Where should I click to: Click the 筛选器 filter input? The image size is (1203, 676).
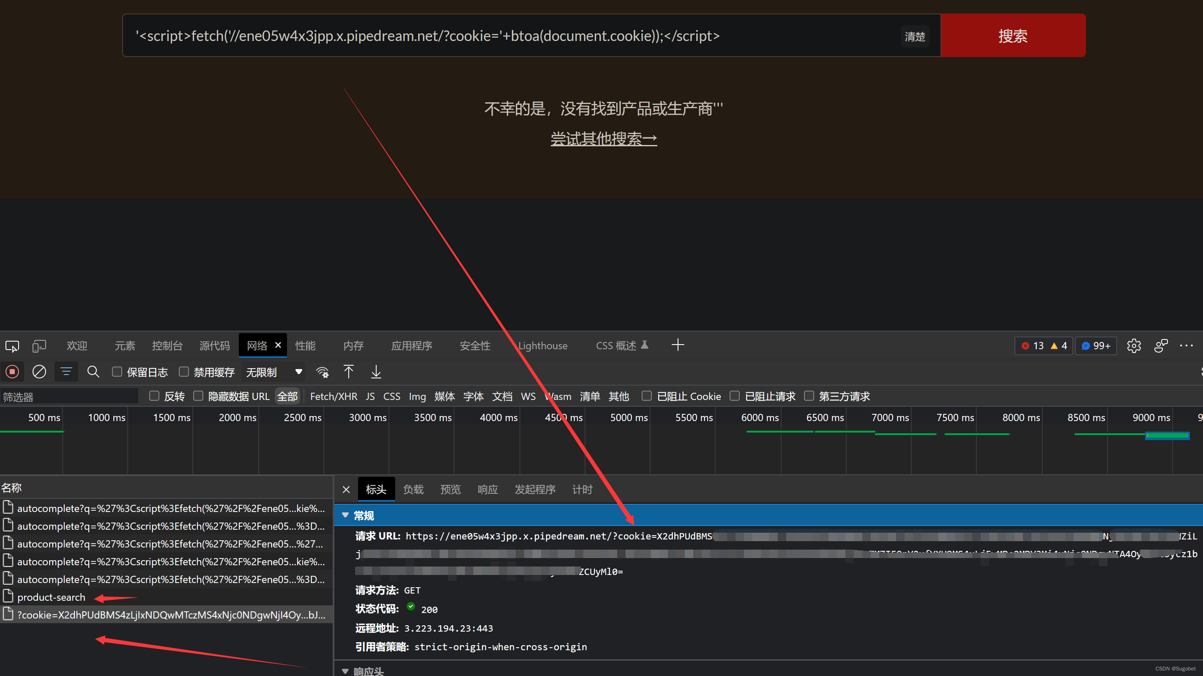pos(69,396)
